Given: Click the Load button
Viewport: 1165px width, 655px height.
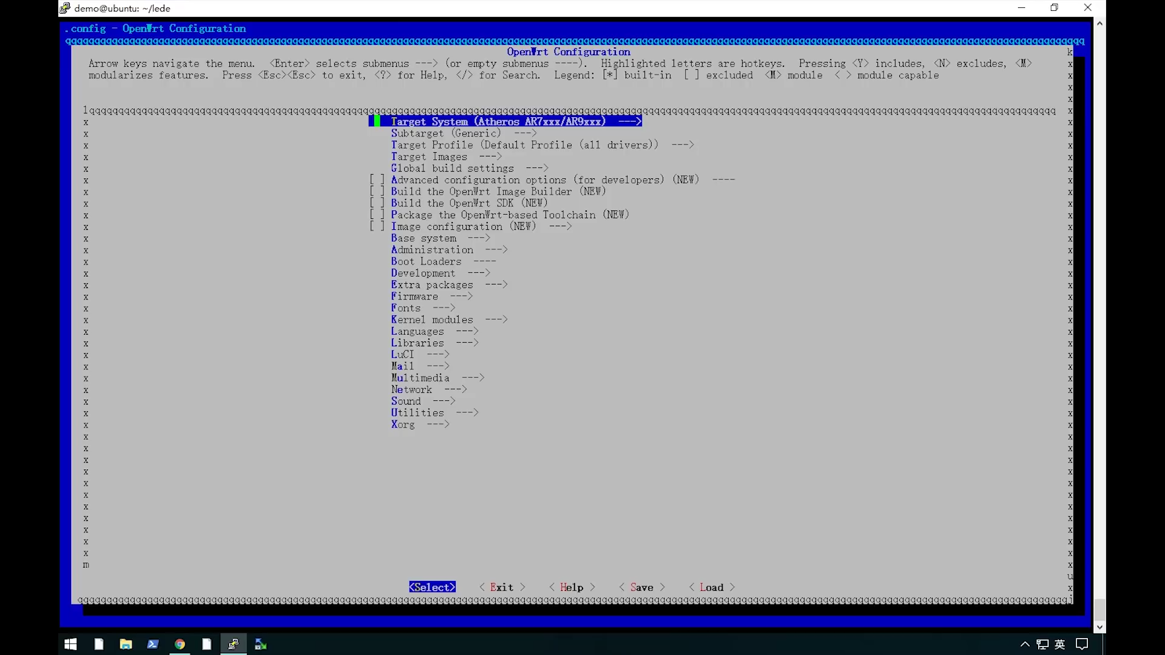Looking at the screenshot, I should pyautogui.click(x=712, y=587).
